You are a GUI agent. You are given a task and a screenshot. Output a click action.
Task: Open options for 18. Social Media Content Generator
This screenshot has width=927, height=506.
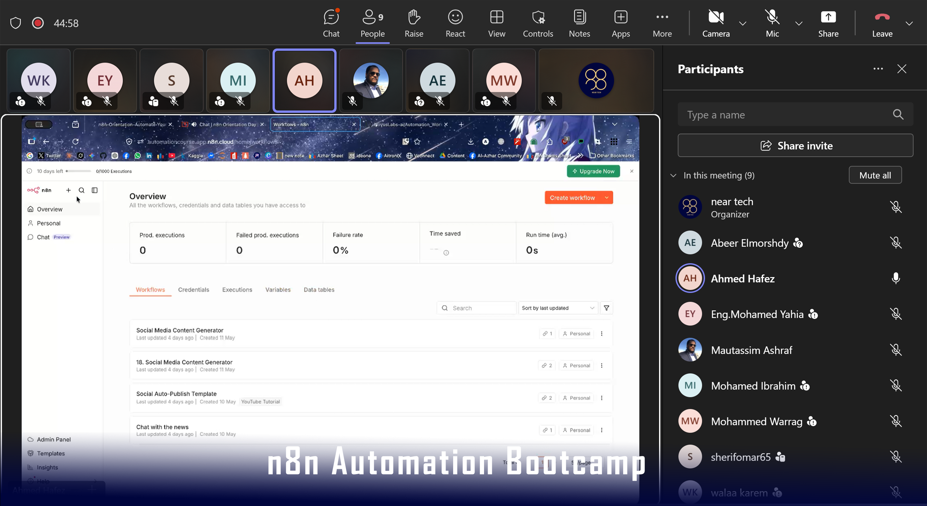tap(602, 366)
